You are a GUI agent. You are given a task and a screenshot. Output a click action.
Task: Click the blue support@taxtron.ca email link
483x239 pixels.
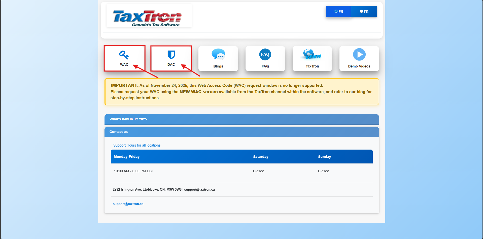[x=128, y=204]
